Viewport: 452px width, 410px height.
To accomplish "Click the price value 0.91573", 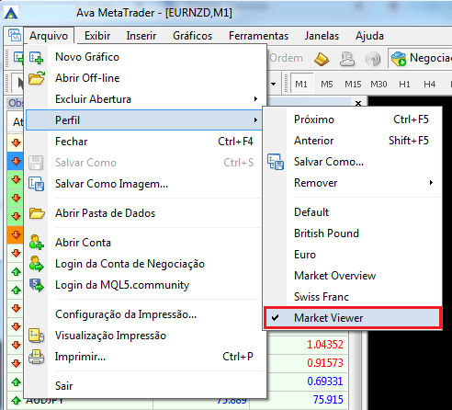I will [325, 363].
